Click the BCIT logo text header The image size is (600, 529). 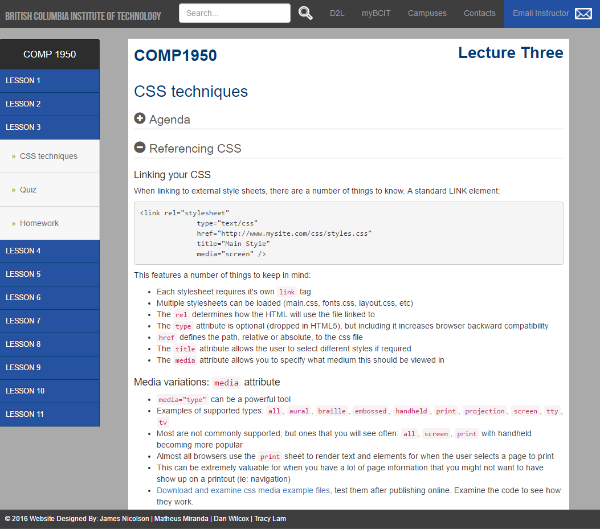[83, 16]
